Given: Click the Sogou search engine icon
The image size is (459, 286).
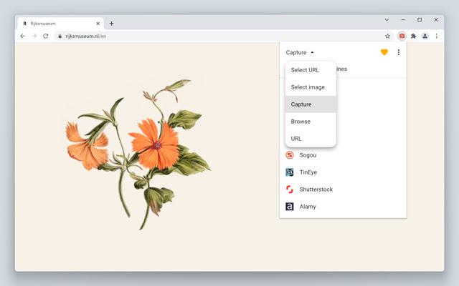Looking at the screenshot, I should point(290,155).
